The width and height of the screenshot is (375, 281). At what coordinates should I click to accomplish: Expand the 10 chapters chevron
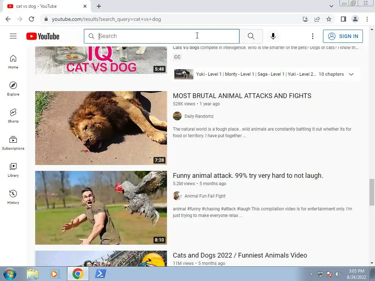pyautogui.click(x=351, y=74)
